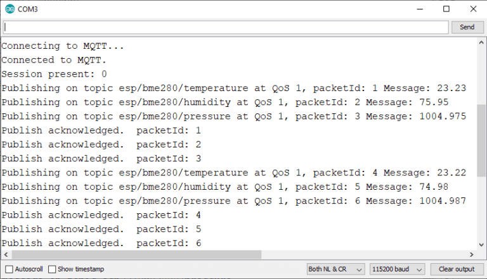Image resolution: width=487 pixels, height=279 pixels.
Task: Close the COM3 serial monitor
Action: click(x=473, y=9)
